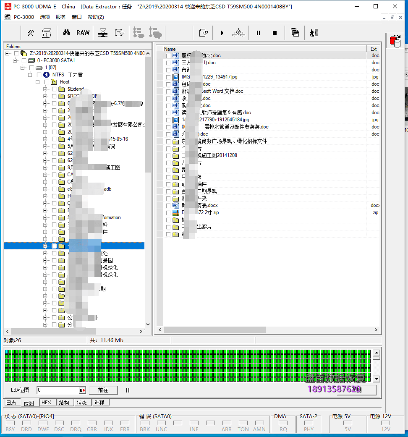The height and width of the screenshot is (437, 408).
Task: Expand the $Extend folder node
Action: (45, 89)
